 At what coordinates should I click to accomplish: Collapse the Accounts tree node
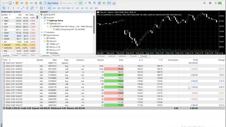tap(42, 18)
